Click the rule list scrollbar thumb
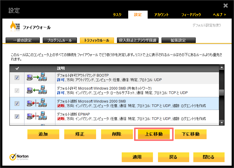The width and height of the screenshot is (234, 168). click(222, 93)
